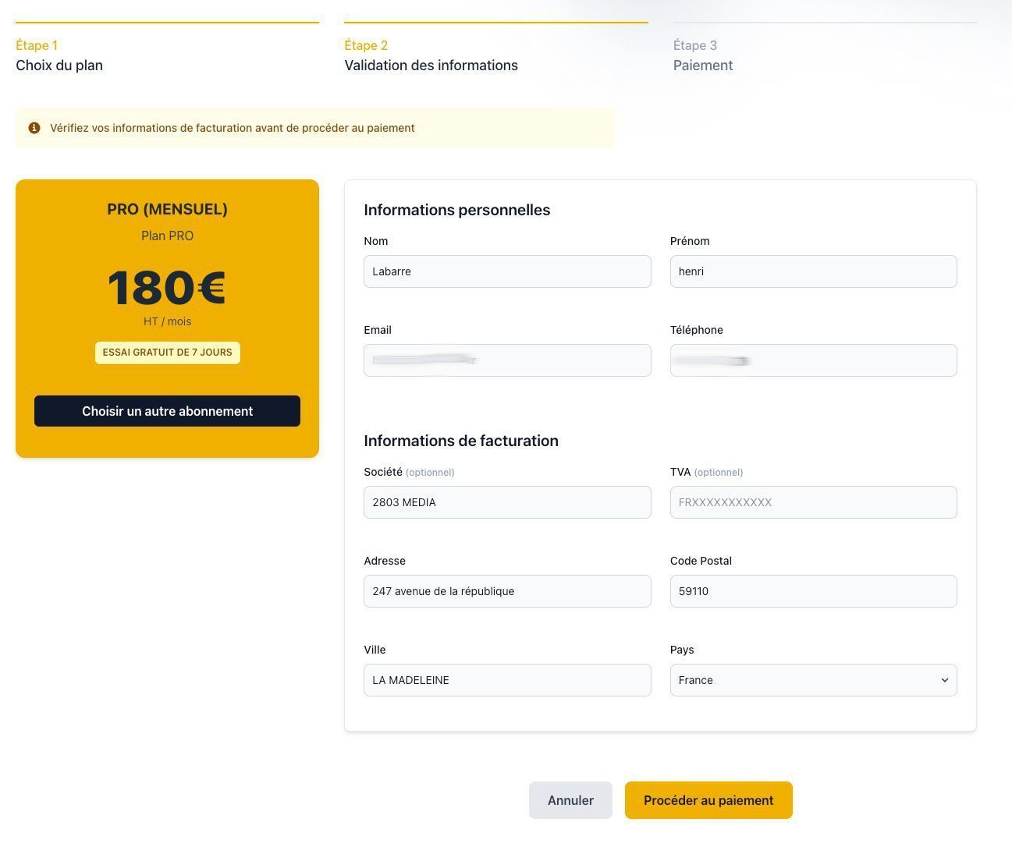Click the Adresse field with avenue de la république

(507, 590)
